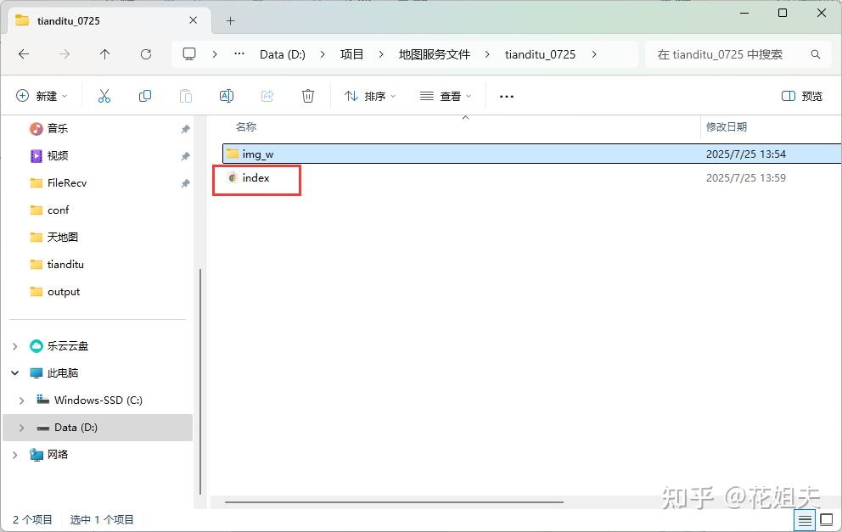This screenshot has height=532, width=842.
Task: Click 项目 in the address bar
Action: click(x=351, y=54)
